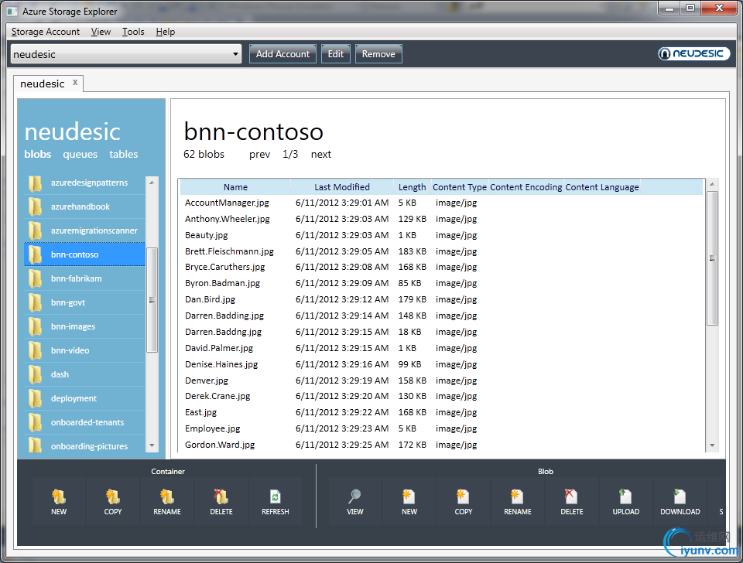Screen dimensions: 743x563
Task: Go to next page of blobs
Action: (x=320, y=155)
